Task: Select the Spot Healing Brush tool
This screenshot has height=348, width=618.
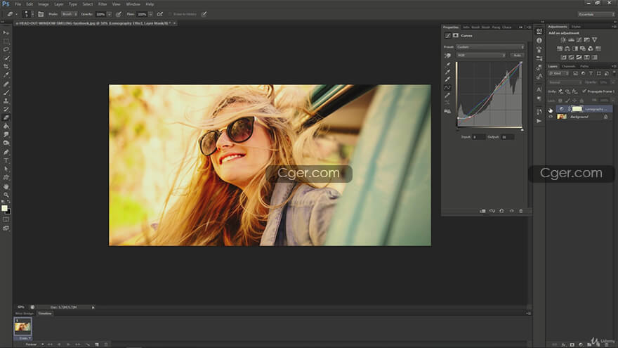Action: (x=6, y=84)
